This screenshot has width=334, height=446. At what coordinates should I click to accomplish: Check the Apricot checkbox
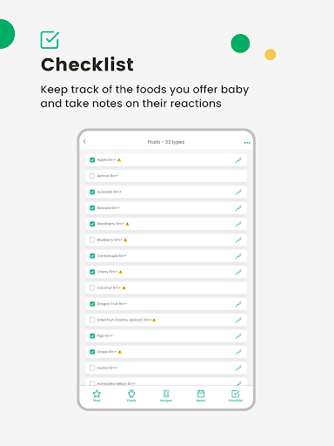[x=92, y=176]
